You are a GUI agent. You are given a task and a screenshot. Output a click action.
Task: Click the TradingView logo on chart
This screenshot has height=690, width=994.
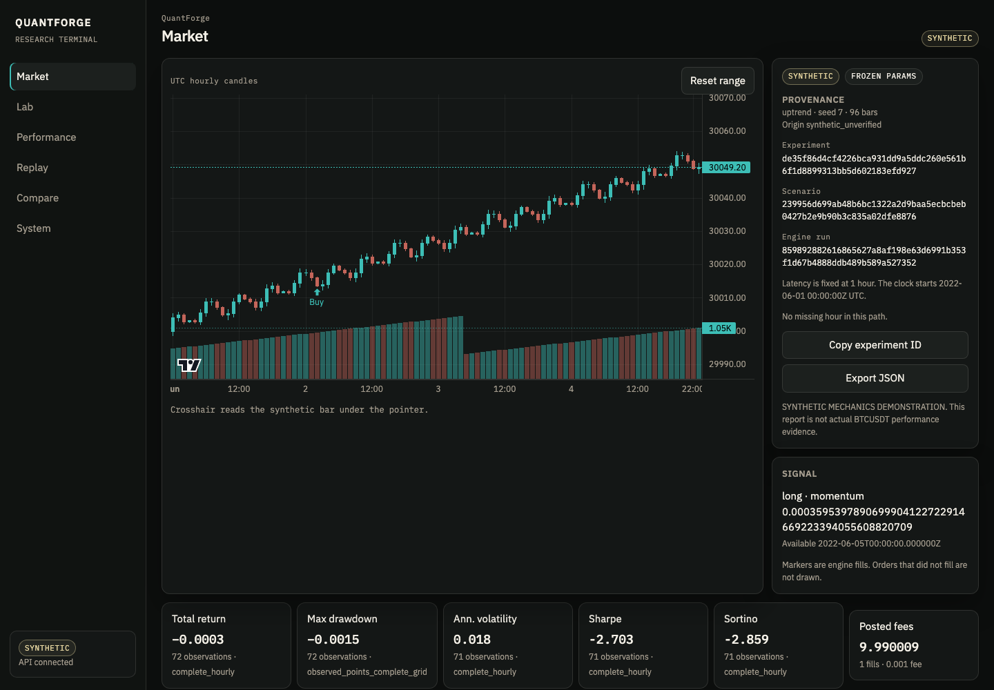tap(189, 365)
